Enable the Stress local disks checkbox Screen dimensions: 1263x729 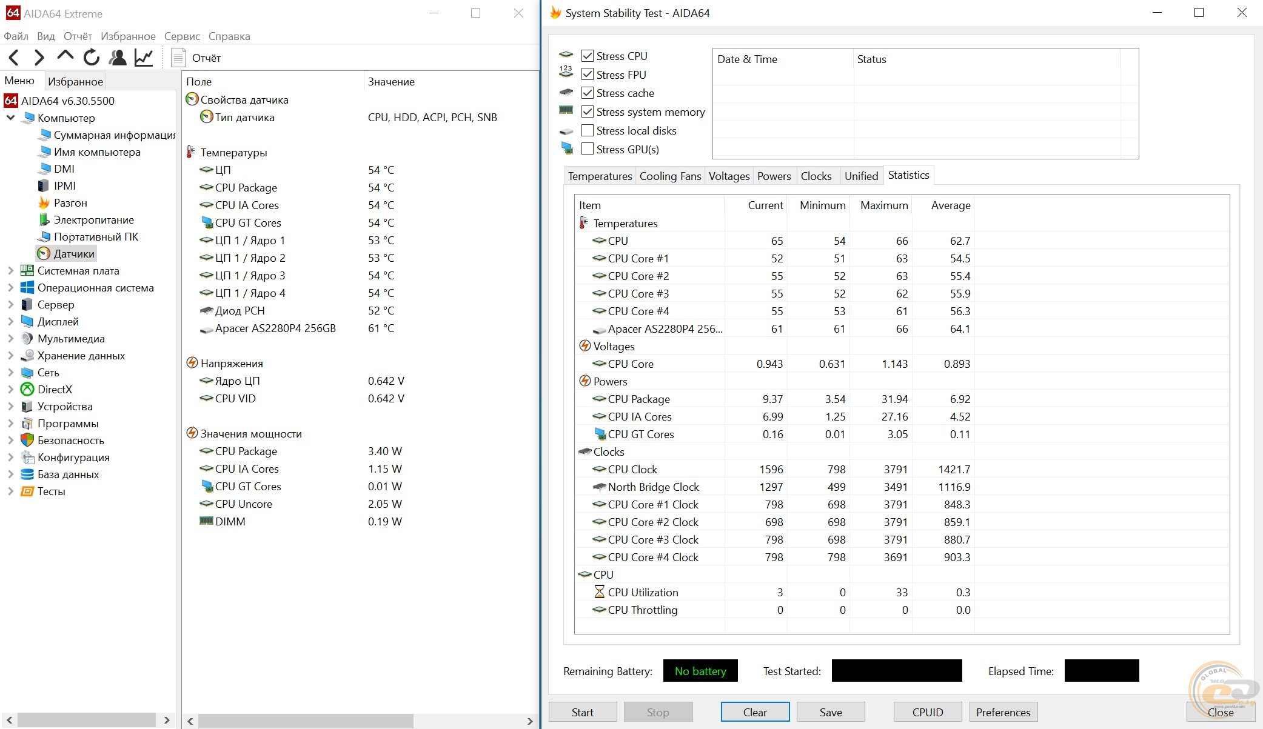pyautogui.click(x=587, y=130)
